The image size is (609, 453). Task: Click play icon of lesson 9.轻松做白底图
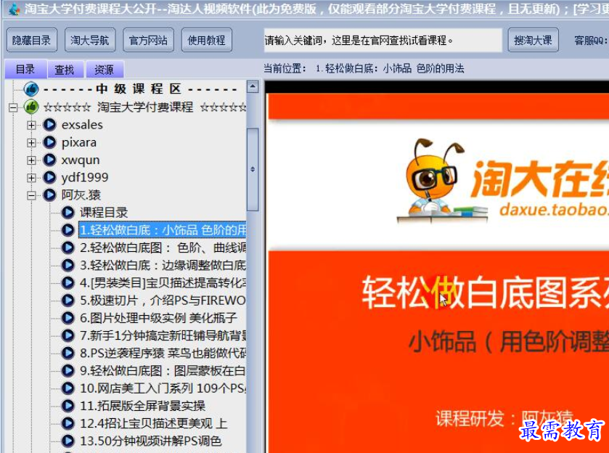point(68,371)
